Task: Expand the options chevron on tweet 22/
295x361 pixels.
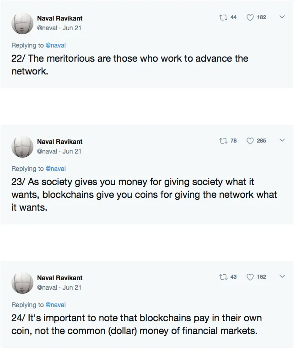Action: [282, 17]
